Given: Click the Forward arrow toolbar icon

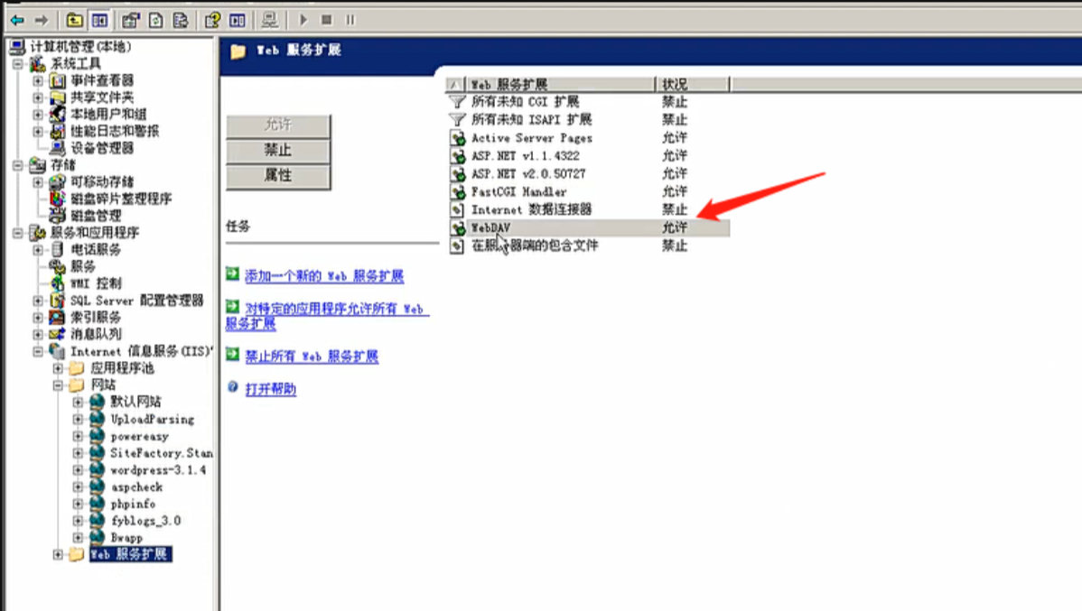Looking at the screenshot, I should [42, 20].
